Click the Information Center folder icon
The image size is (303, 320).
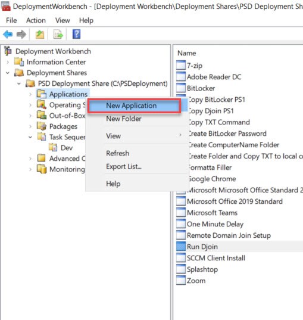[19, 62]
